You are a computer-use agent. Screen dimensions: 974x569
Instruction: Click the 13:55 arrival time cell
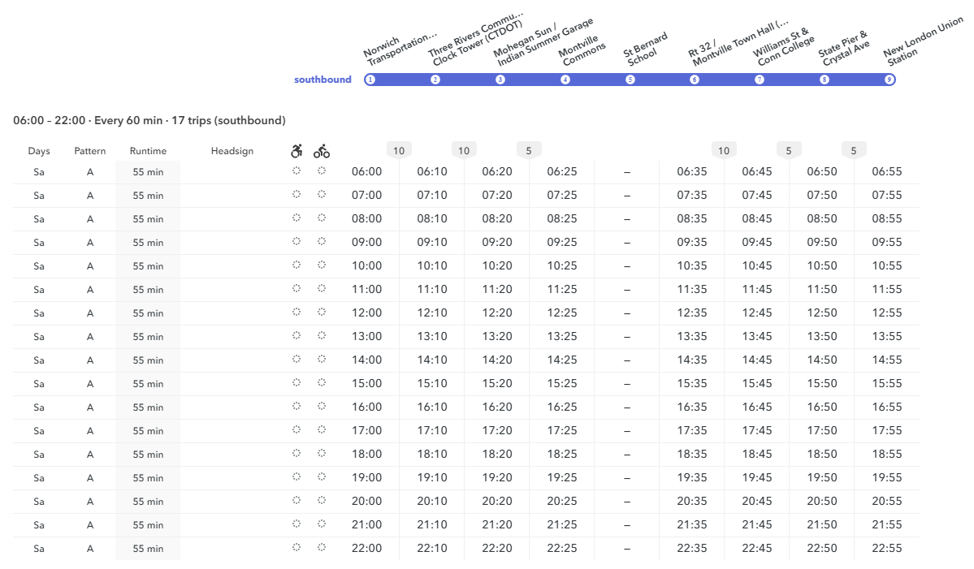(x=886, y=337)
